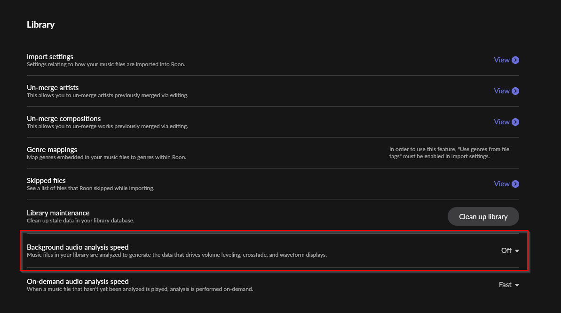View the Skipped files list
The height and width of the screenshot is (313, 561).
502,183
